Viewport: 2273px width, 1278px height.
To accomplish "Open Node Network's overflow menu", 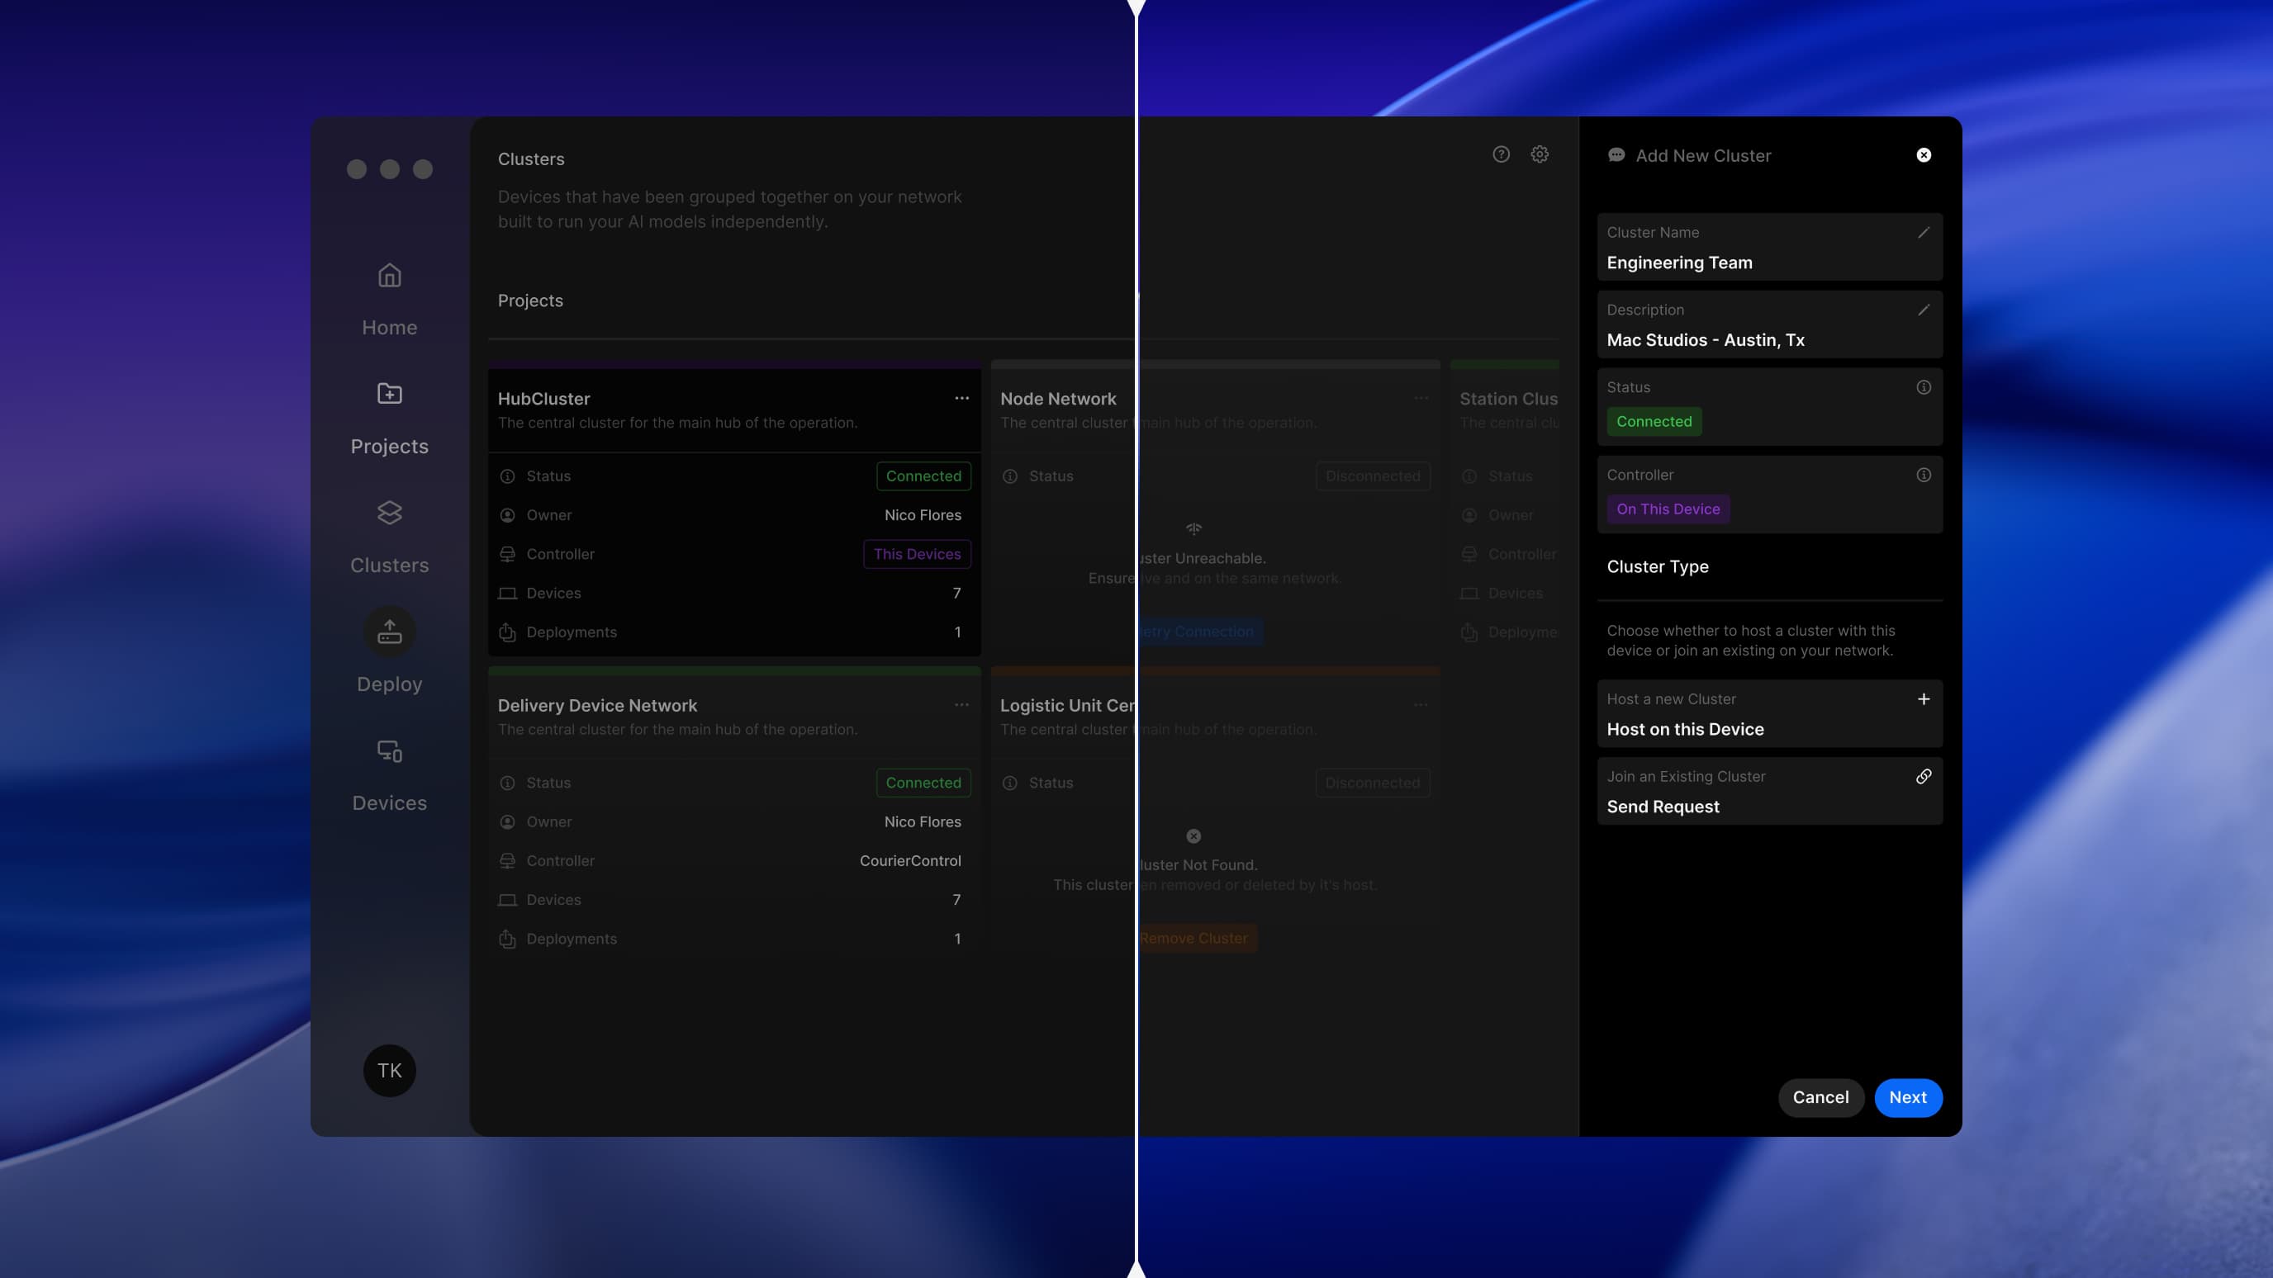I will click(x=1421, y=398).
